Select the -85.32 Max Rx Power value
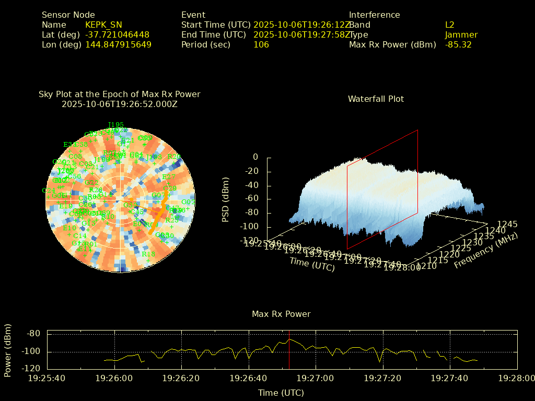 (x=458, y=44)
